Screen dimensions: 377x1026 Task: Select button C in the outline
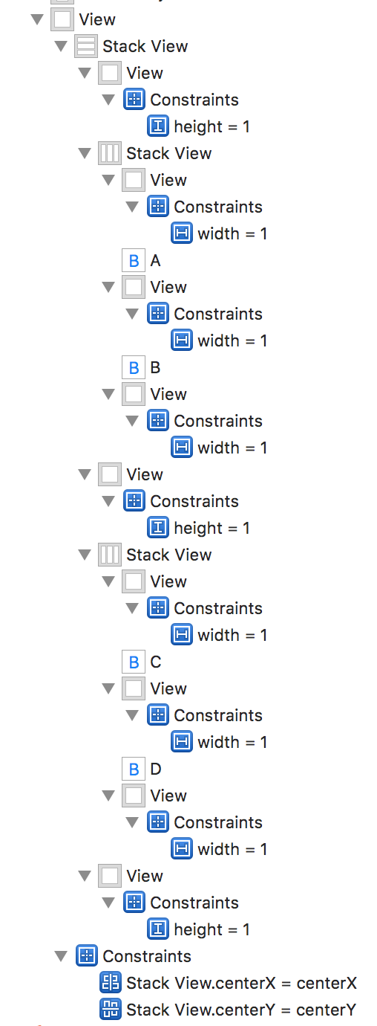156,662
